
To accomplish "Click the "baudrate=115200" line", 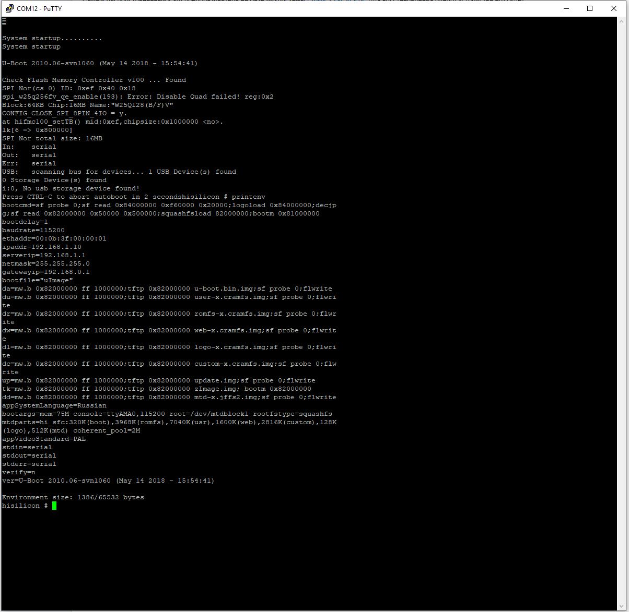I will coord(33,230).
